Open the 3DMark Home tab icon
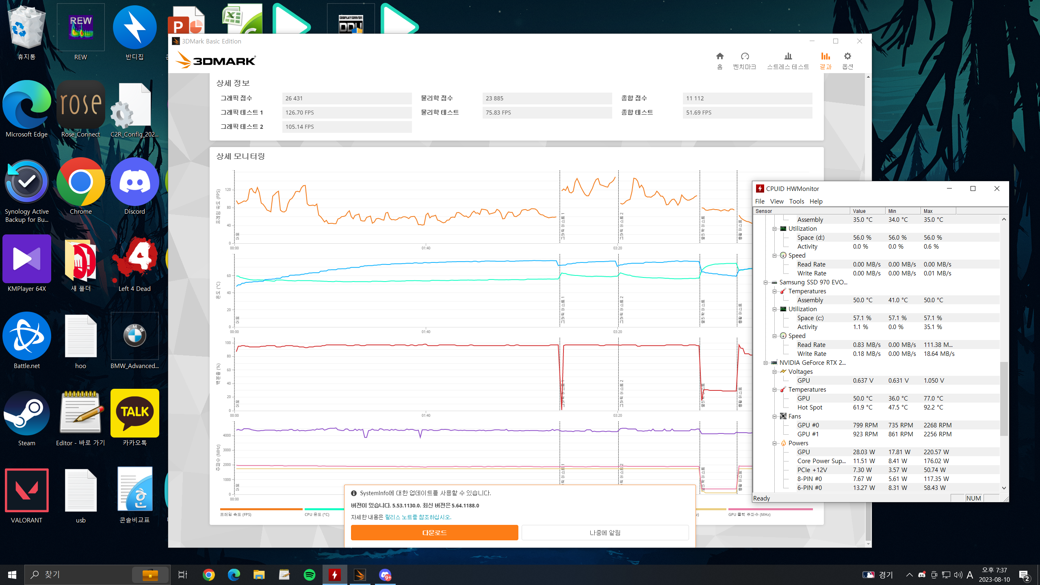Viewport: 1040px width, 585px height. click(719, 61)
